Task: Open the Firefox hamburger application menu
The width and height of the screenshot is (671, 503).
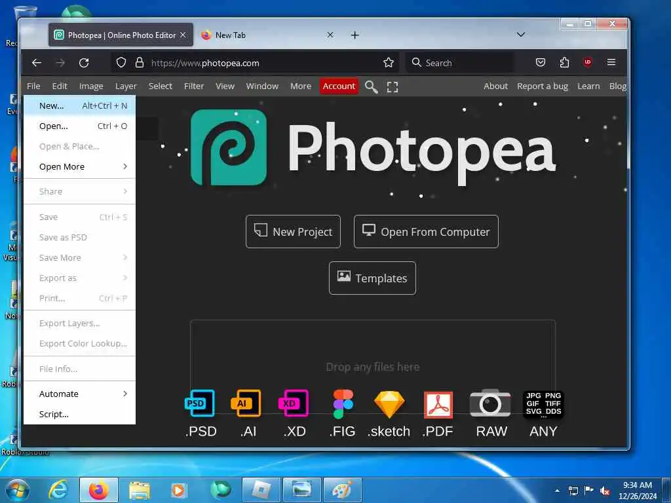Action: coord(611,62)
